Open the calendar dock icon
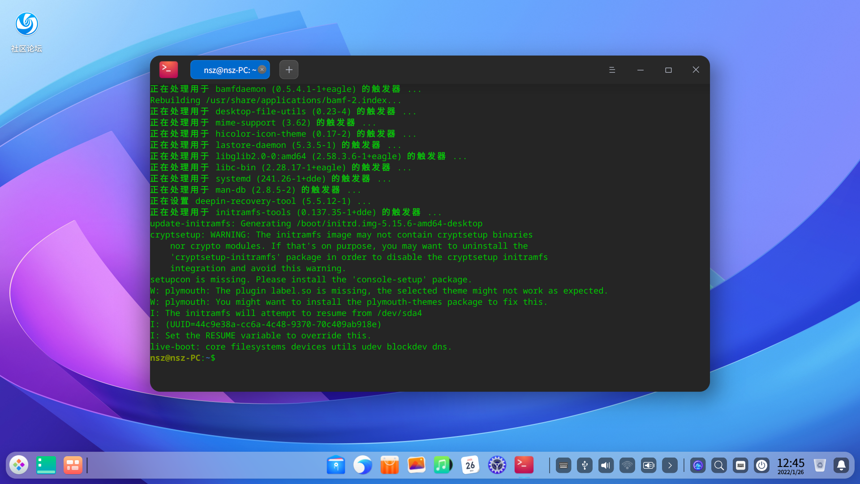860x484 pixels. (470, 465)
